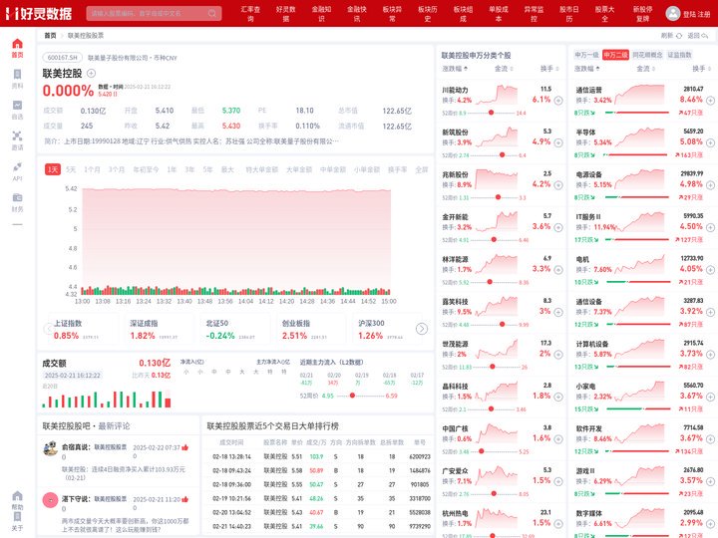The height and width of the screenshot is (538, 718).
Task: Add 金开新能 with its plus icon
Action: click(558, 227)
